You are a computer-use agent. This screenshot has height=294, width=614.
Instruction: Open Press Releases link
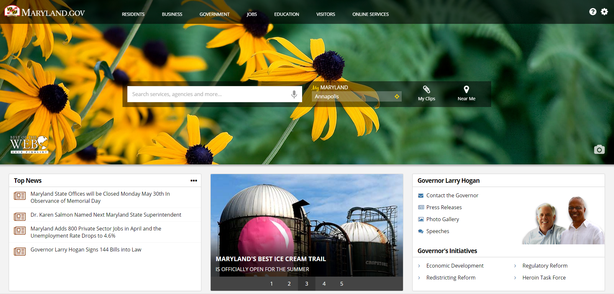(x=444, y=207)
